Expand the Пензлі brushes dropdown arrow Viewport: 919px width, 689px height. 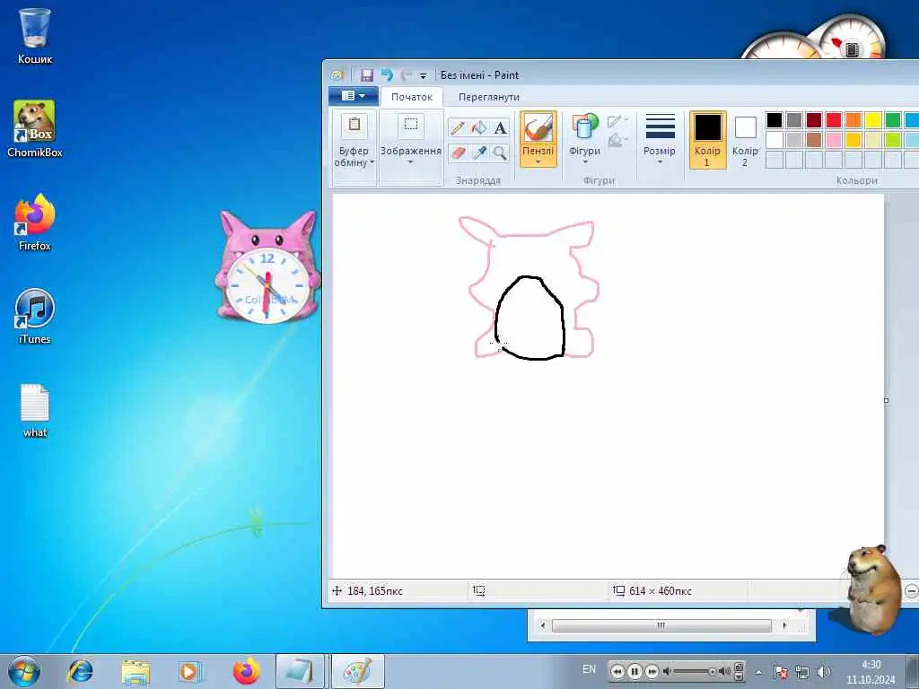[x=538, y=162]
